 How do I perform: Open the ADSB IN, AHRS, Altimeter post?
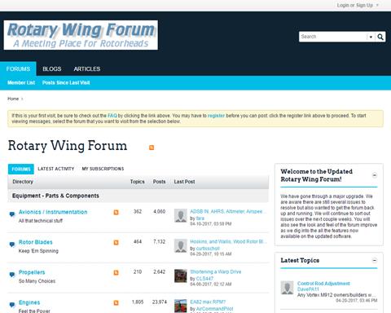[228, 211]
